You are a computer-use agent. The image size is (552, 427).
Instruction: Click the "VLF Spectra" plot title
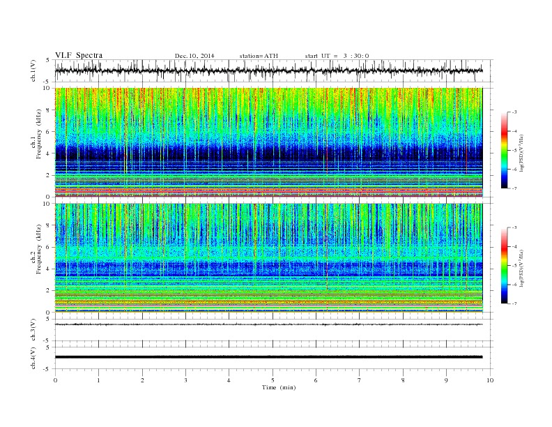(79, 55)
